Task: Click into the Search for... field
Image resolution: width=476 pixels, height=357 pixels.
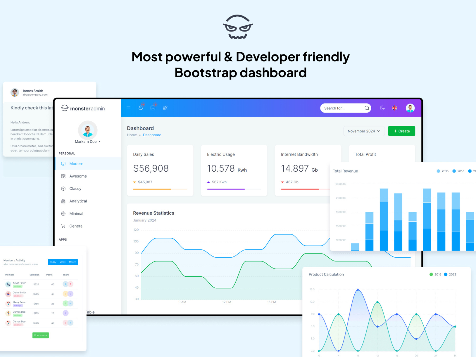Action: coord(342,108)
